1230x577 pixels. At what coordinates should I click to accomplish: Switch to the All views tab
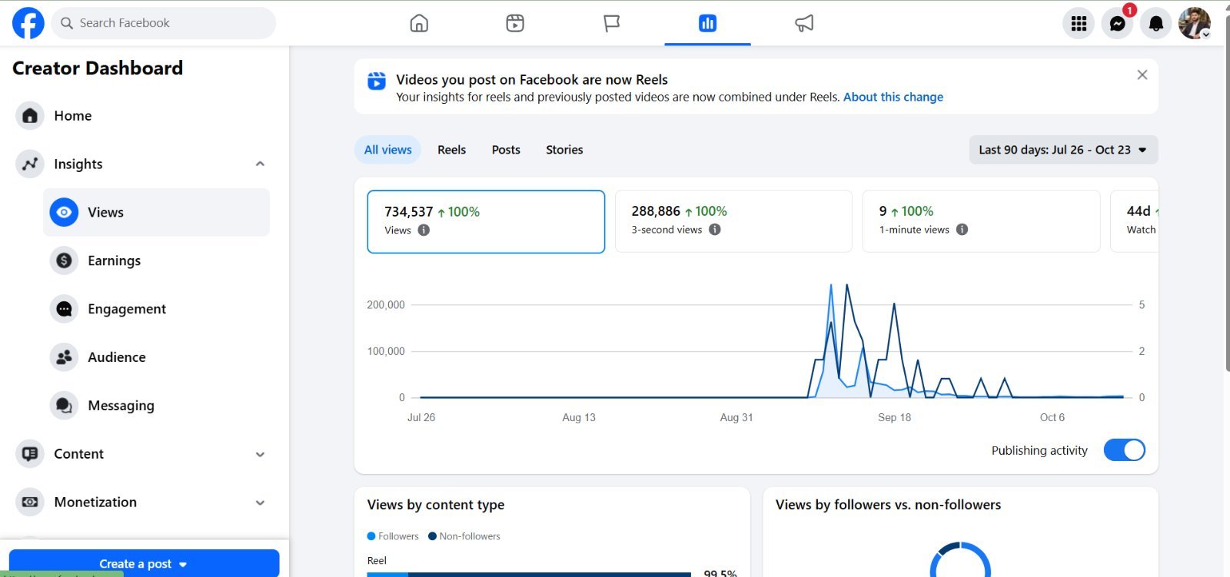387,150
